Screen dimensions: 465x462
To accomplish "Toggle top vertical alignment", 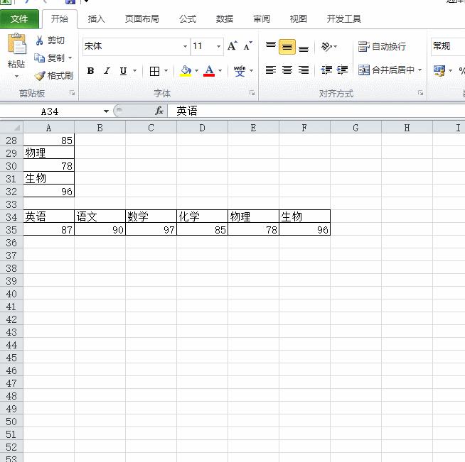I will point(271,46).
